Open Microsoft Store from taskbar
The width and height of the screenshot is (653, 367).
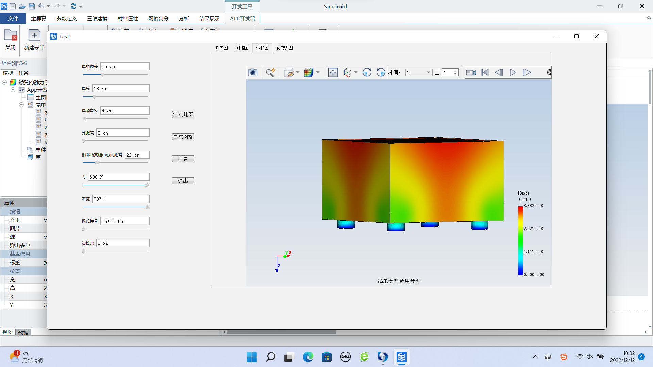(327, 357)
